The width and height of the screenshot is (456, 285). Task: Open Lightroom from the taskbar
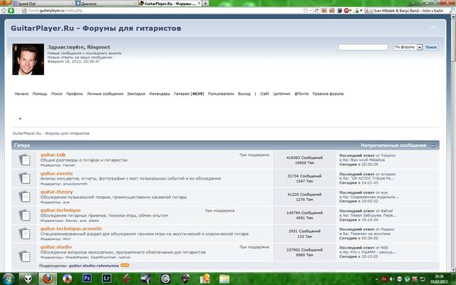point(106,279)
